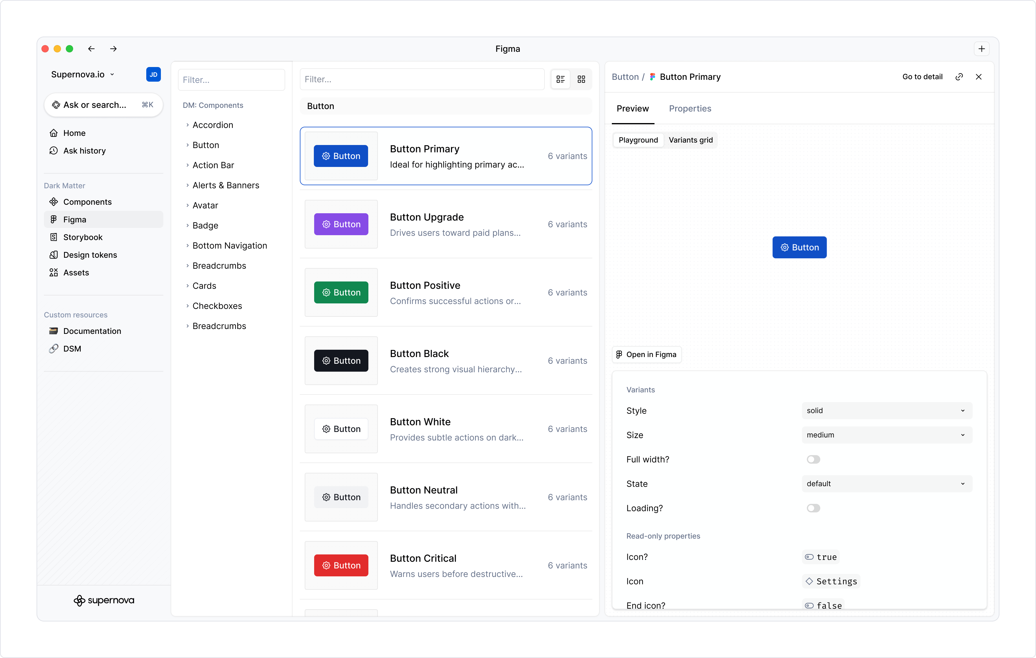Click the plus icon in top right corner
Image resolution: width=1036 pixels, height=658 pixels.
(x=981, y=48)
